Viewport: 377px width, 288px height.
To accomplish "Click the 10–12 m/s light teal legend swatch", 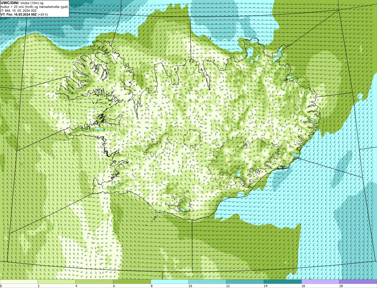I will [207, 282].
